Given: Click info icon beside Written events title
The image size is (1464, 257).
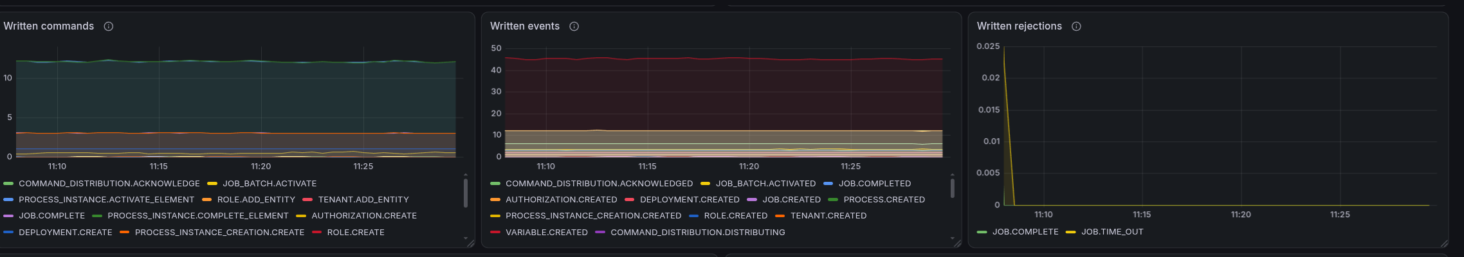Looking at the screenshot, I should (574, 26).
